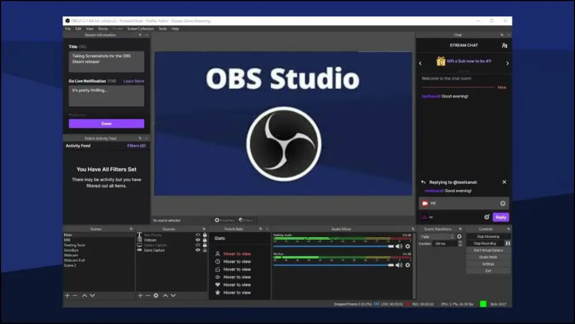Screen dimensions: 575x324
Task: Open chat settings gear beside Reply
Action: click(487, 217)
